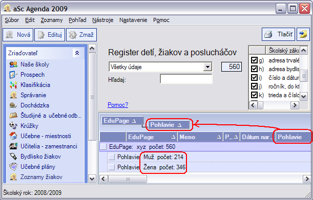This screenshot has width=313, height=200.
Task: Click the 560 count field
Action: tap(232, 66)
